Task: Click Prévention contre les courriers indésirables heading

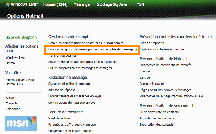Action: pyautogui.click(x=177, y=37)
